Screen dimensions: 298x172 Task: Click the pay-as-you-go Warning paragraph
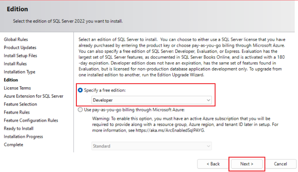[x=185, y=124]
